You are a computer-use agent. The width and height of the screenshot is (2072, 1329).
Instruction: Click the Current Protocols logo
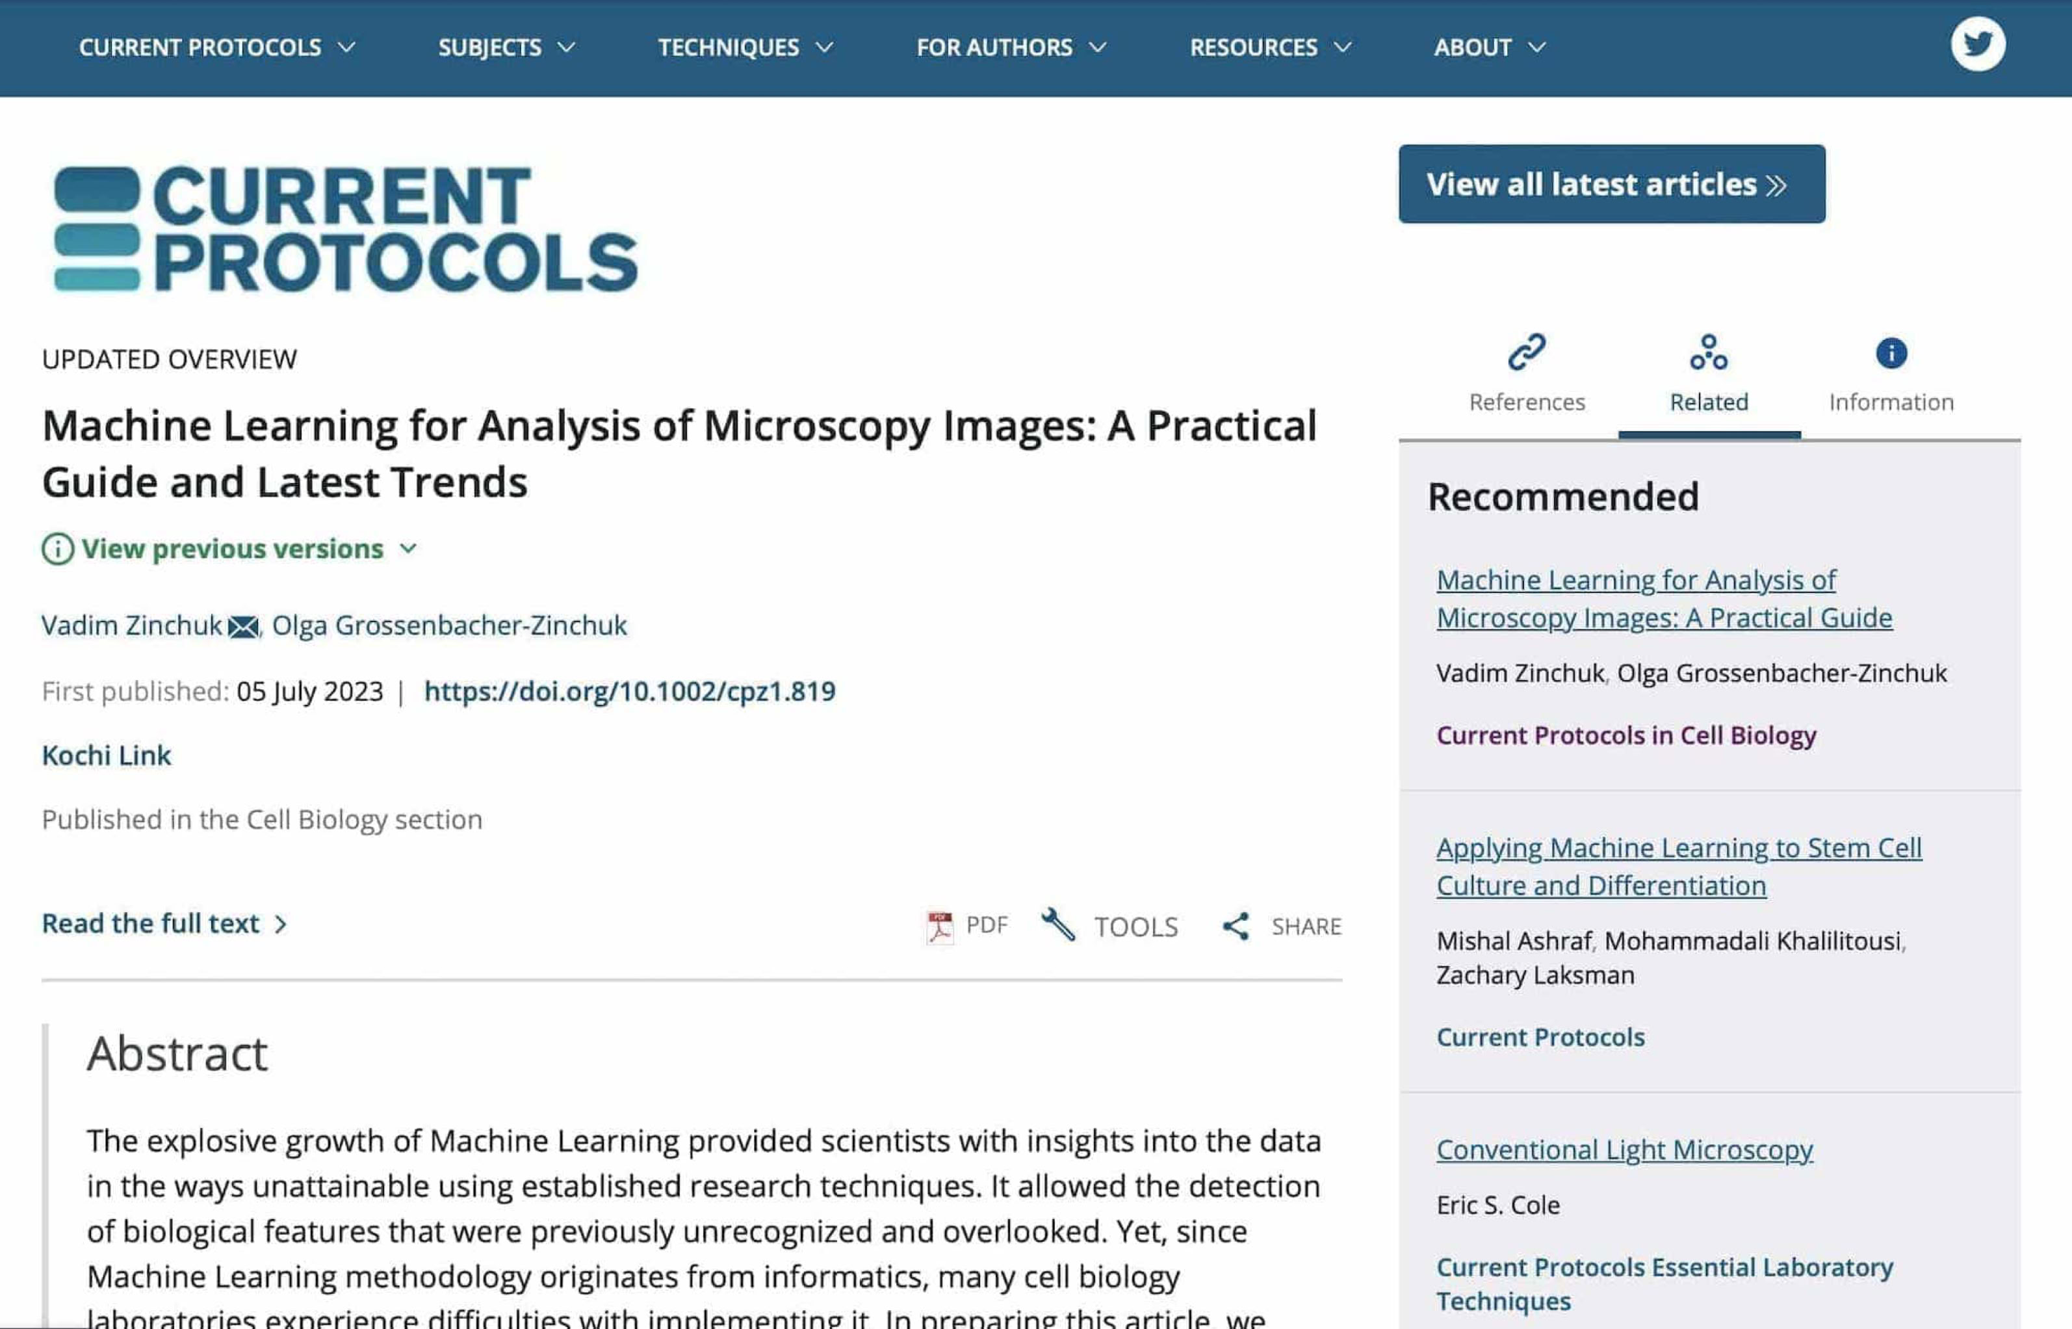click(x=346, y=229)
